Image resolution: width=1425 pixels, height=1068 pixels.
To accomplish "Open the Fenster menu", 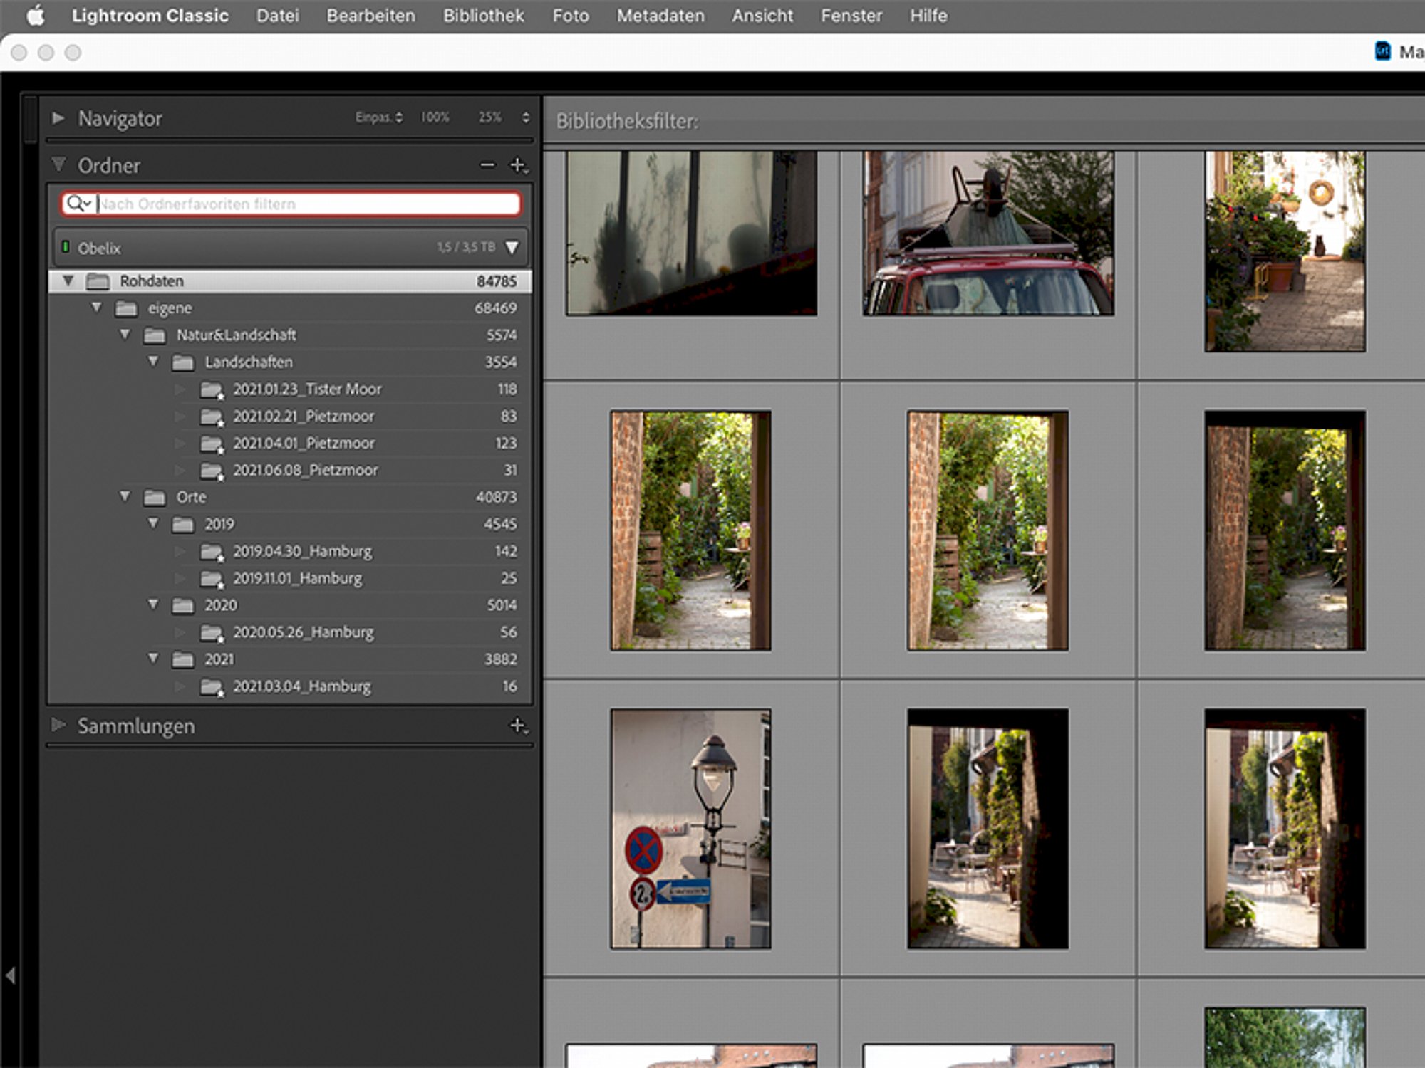I will click(x=851, y=16).
